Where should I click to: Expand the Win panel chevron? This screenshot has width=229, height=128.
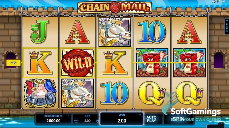click(x=140, y=115)
